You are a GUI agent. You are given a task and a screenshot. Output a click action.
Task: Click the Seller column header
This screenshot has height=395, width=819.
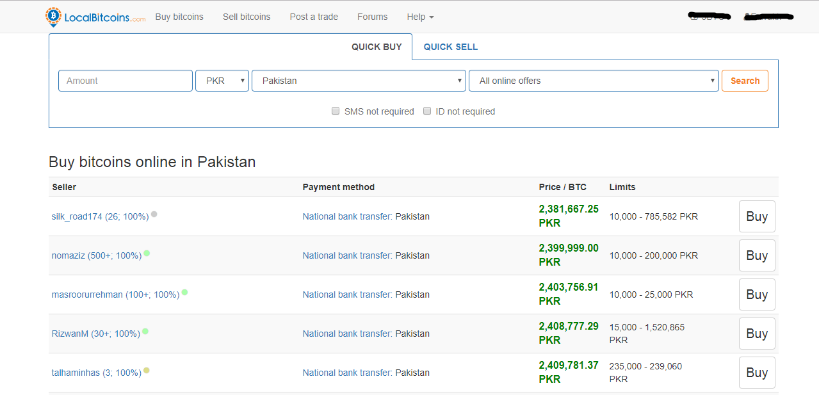pyautogui.click(x=64, y=187)
